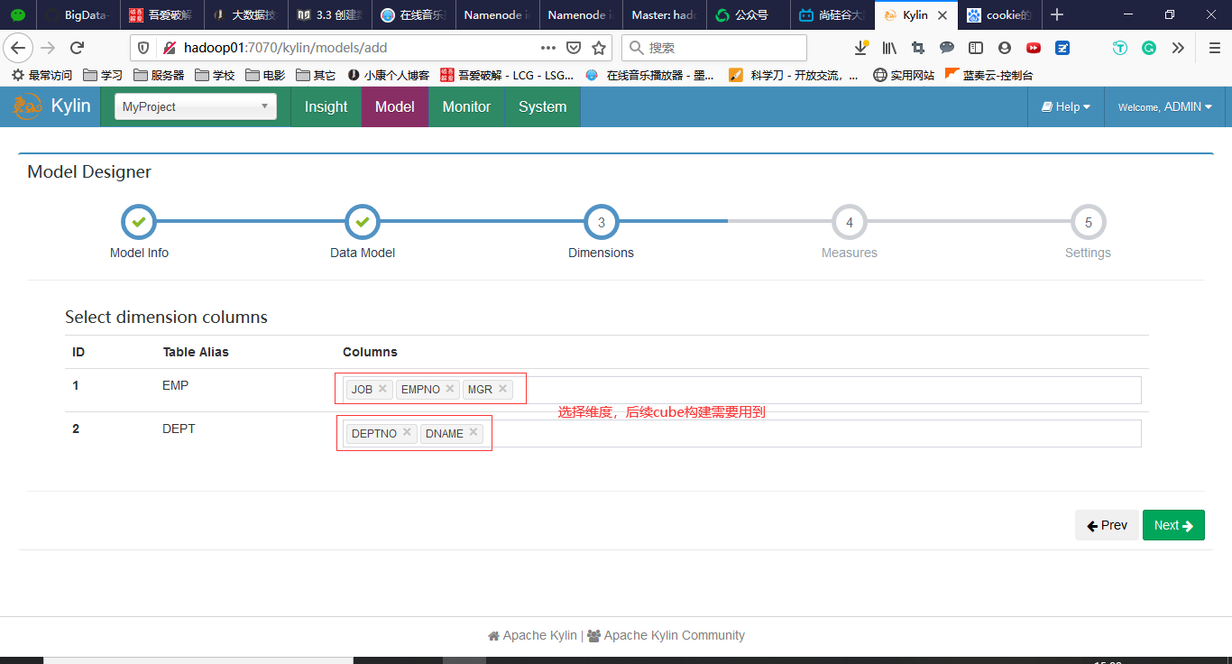Screen dimensions: 1232x664
Task: Toggle the browser sidebar icon
Action: (x=976, y=48)
